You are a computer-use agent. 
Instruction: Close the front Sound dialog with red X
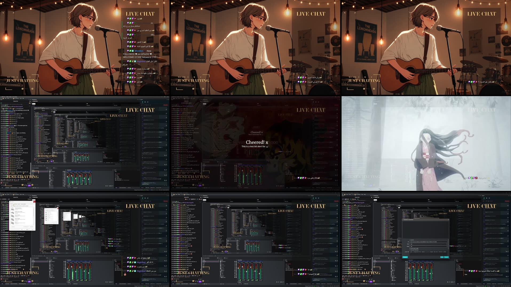coord(34,202)
